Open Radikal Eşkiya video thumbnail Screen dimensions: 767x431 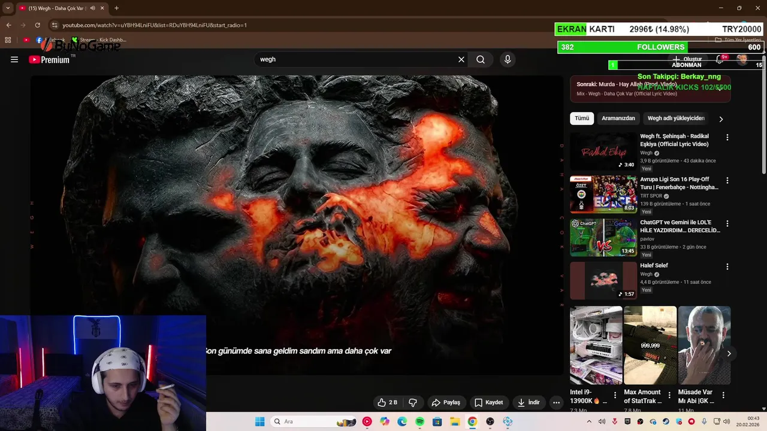point(603,151)
